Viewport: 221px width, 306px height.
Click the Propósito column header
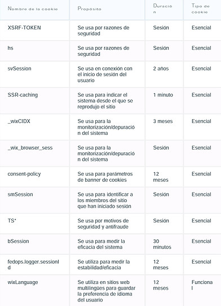(90, 8)
